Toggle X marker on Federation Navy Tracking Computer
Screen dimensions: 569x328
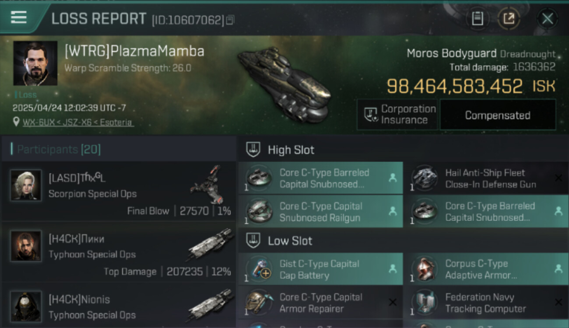click(558, 302)
